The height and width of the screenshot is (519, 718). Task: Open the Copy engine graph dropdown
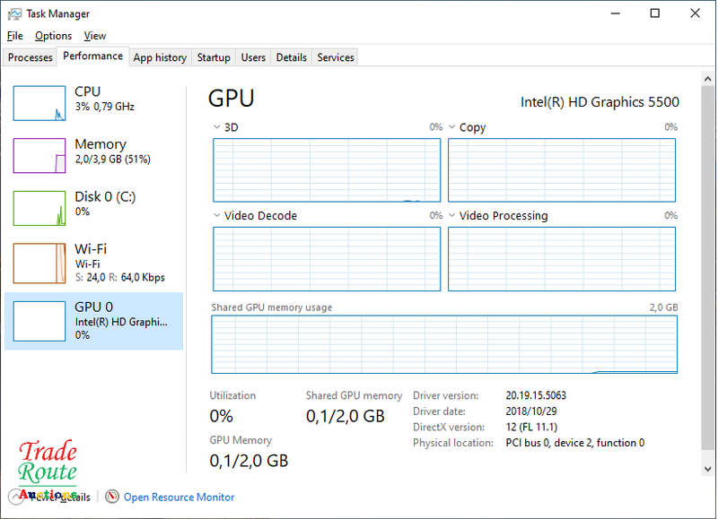[x=452, y=127]
